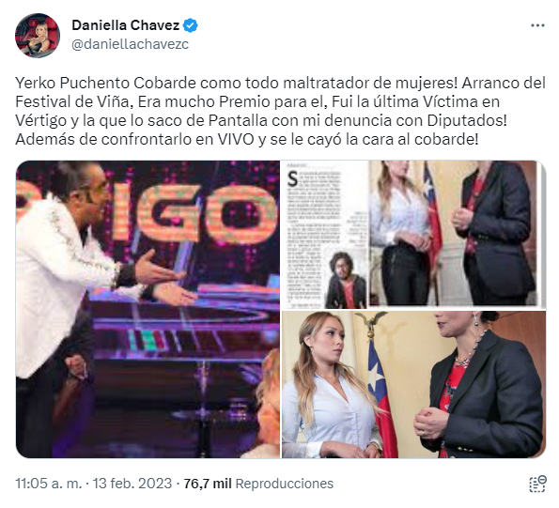View the 76,7 mil count

tap(208, 484)
